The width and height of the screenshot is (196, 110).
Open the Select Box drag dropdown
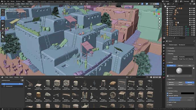tap(27, 7)
